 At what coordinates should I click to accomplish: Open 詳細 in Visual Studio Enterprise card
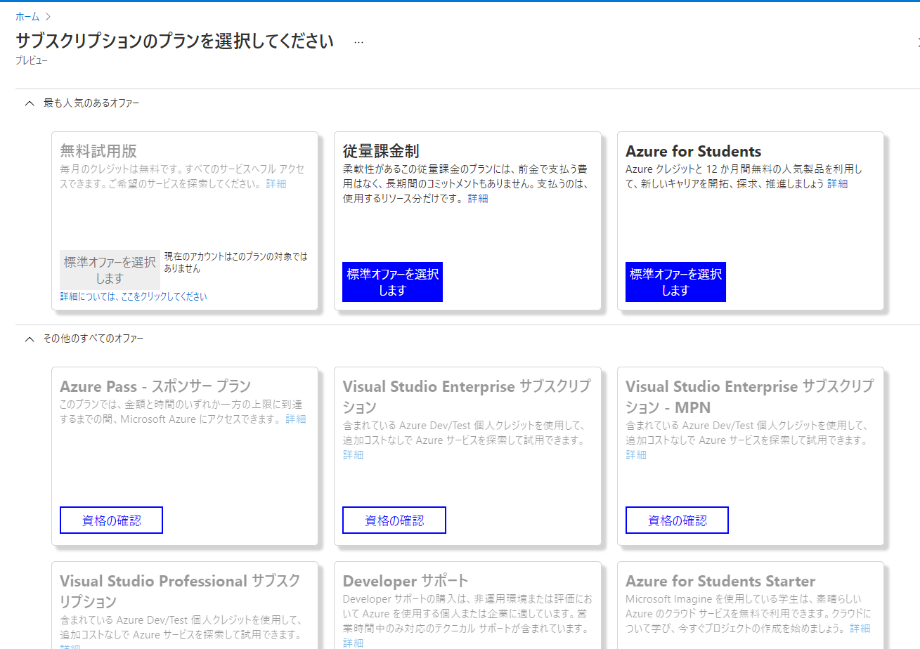(353, 454)
